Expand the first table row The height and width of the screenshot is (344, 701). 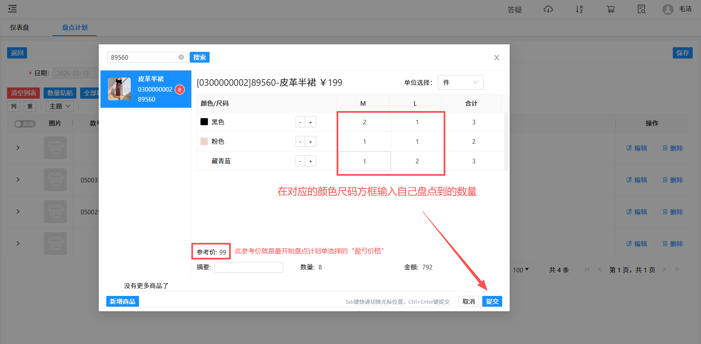[x=18, y=148]
